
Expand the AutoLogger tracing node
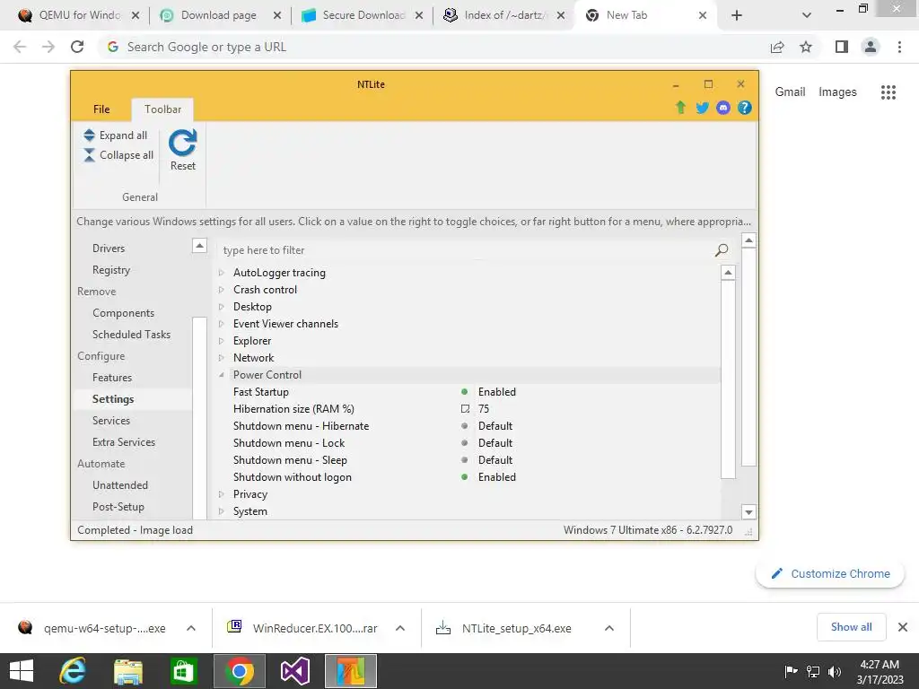coord(221,273)
